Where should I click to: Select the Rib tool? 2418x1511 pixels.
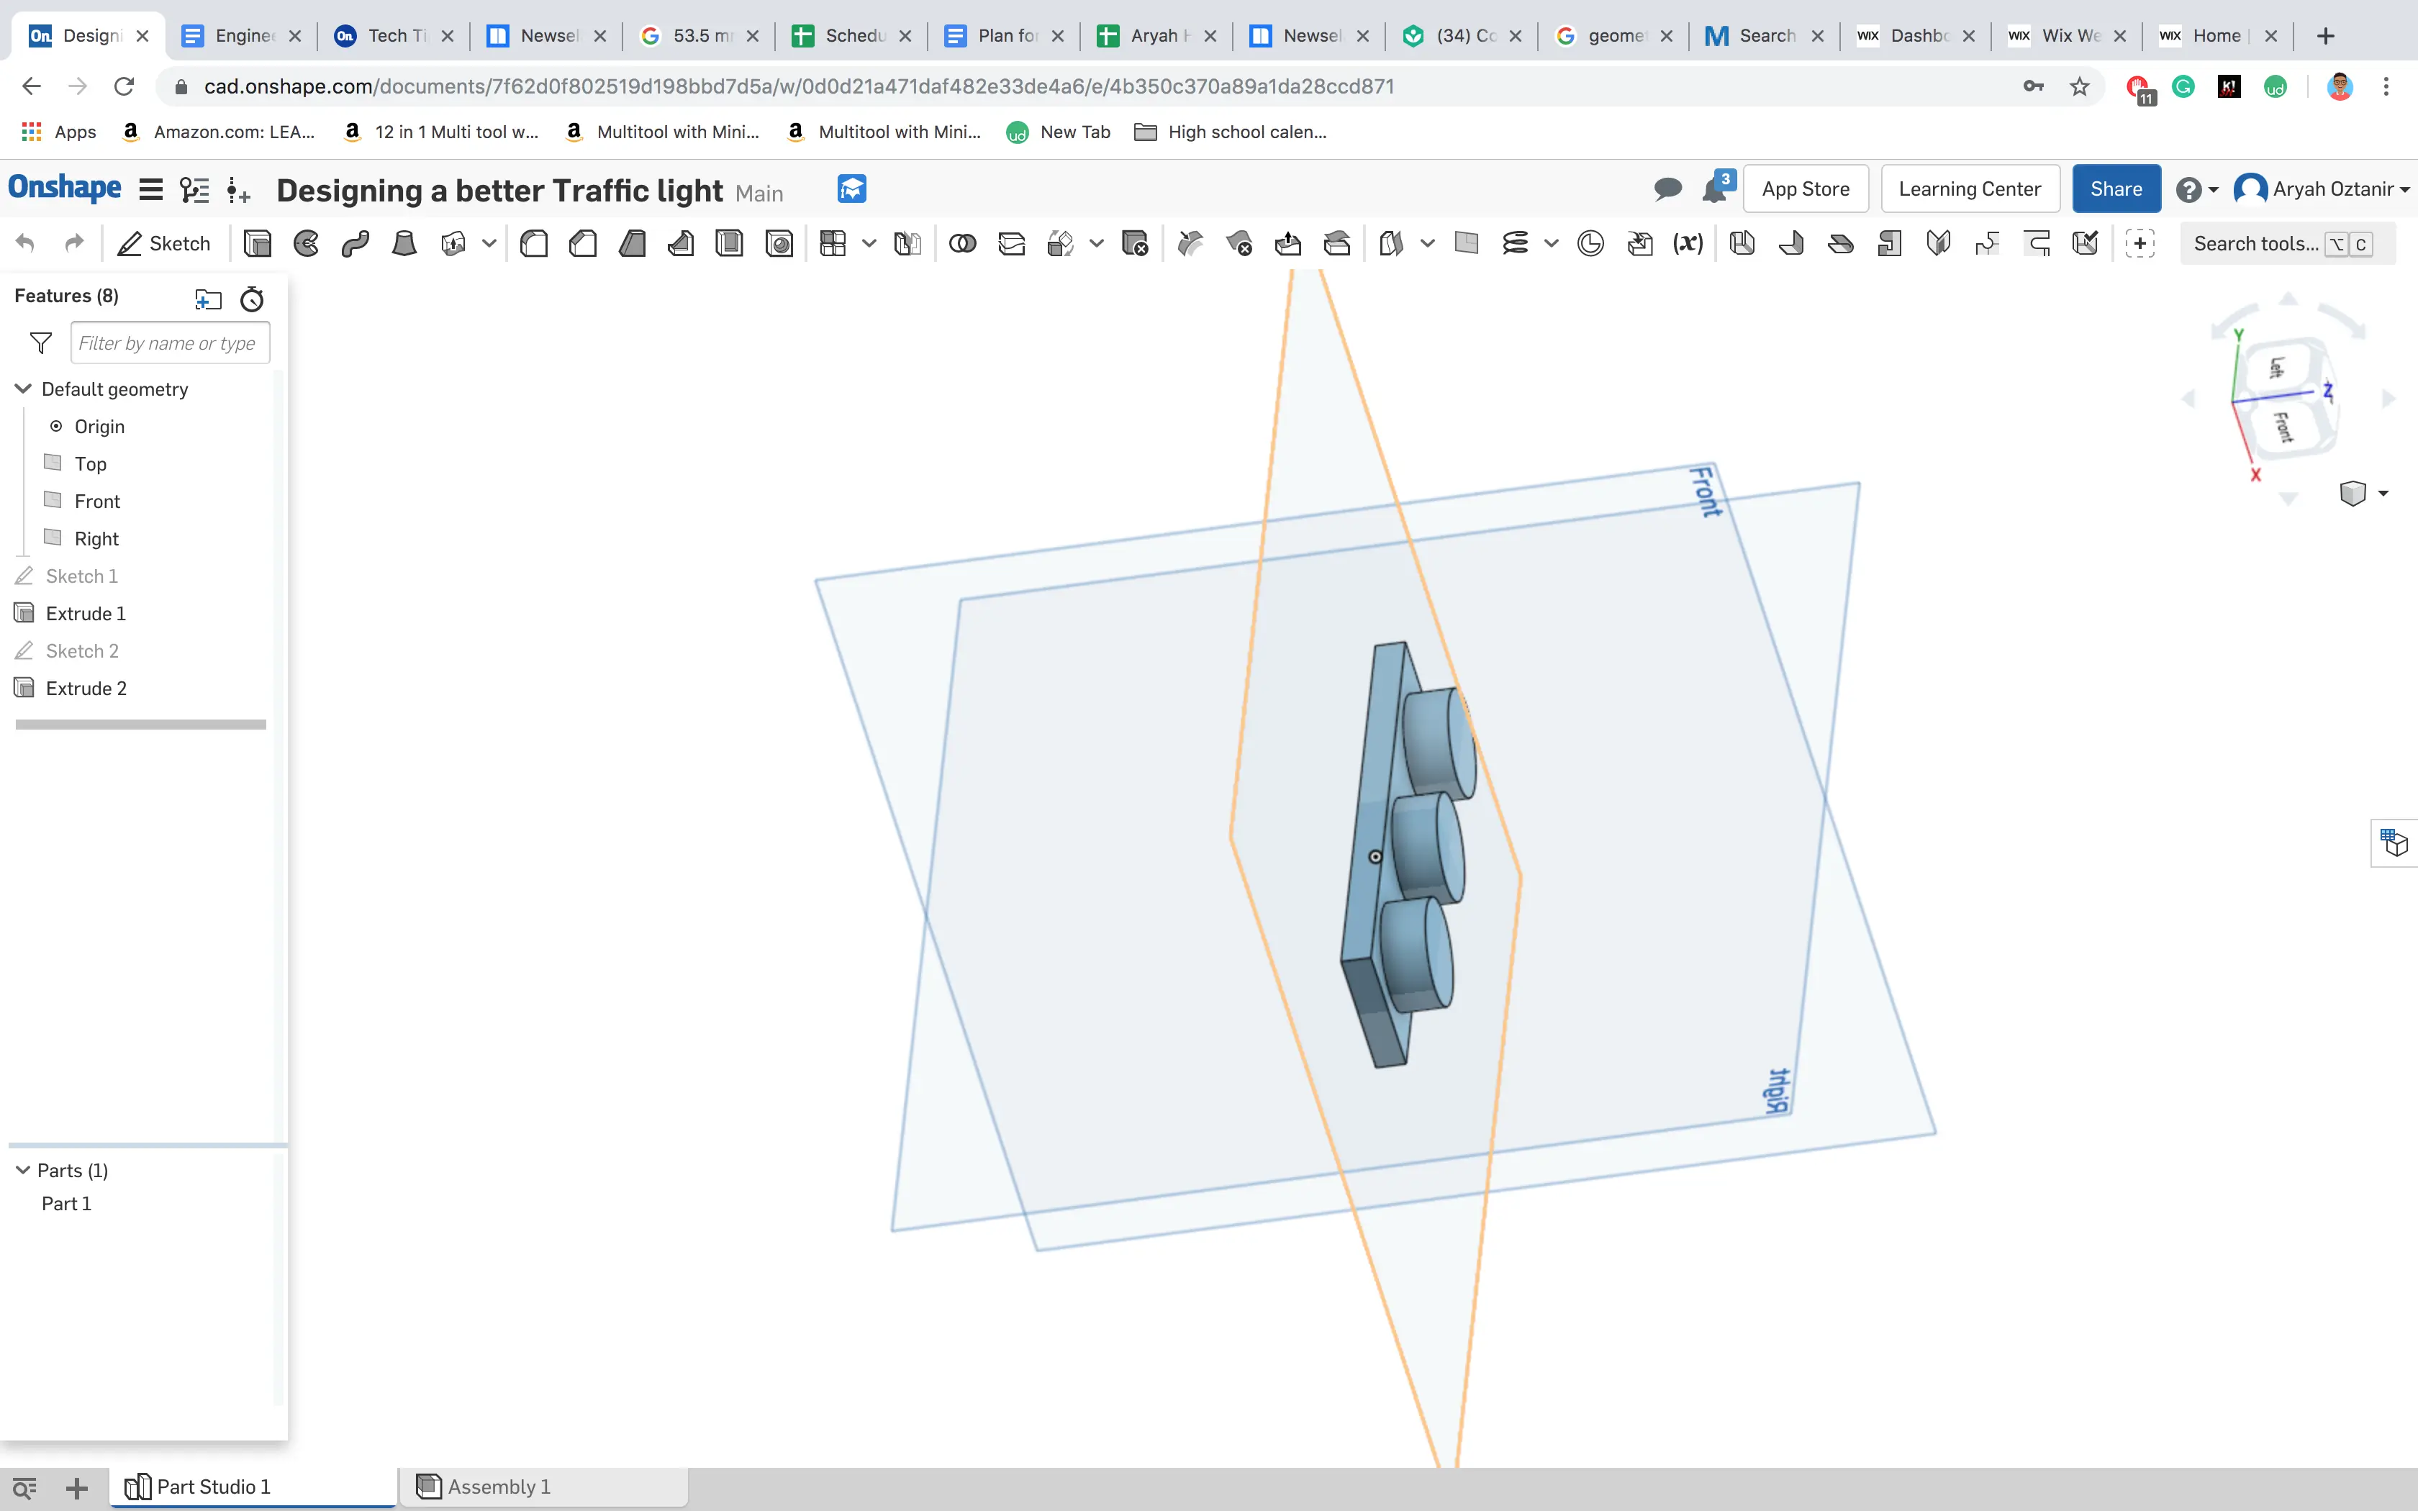click(681, 244)
